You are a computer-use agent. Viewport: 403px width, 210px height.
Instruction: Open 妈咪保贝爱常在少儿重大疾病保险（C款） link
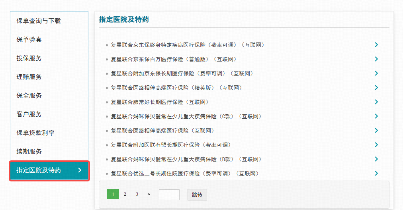[x=186, y=117]
